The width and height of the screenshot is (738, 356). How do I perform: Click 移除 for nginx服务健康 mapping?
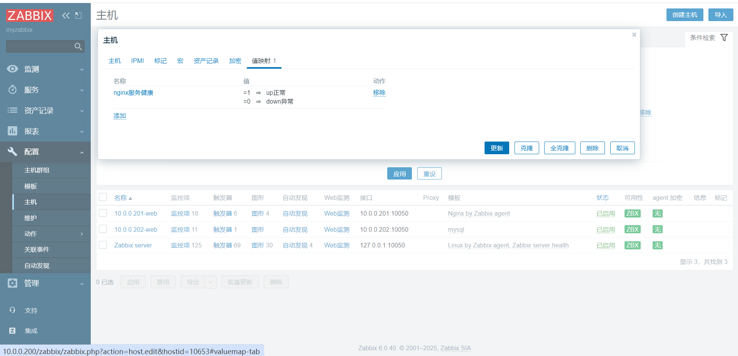pos(379,93)
